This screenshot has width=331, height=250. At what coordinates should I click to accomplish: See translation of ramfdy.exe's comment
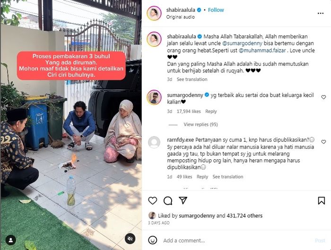tap(228, 177)
